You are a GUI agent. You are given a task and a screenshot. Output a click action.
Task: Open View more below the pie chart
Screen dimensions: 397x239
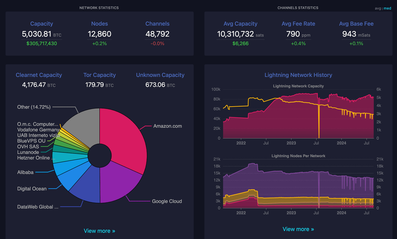coord(99,231)
